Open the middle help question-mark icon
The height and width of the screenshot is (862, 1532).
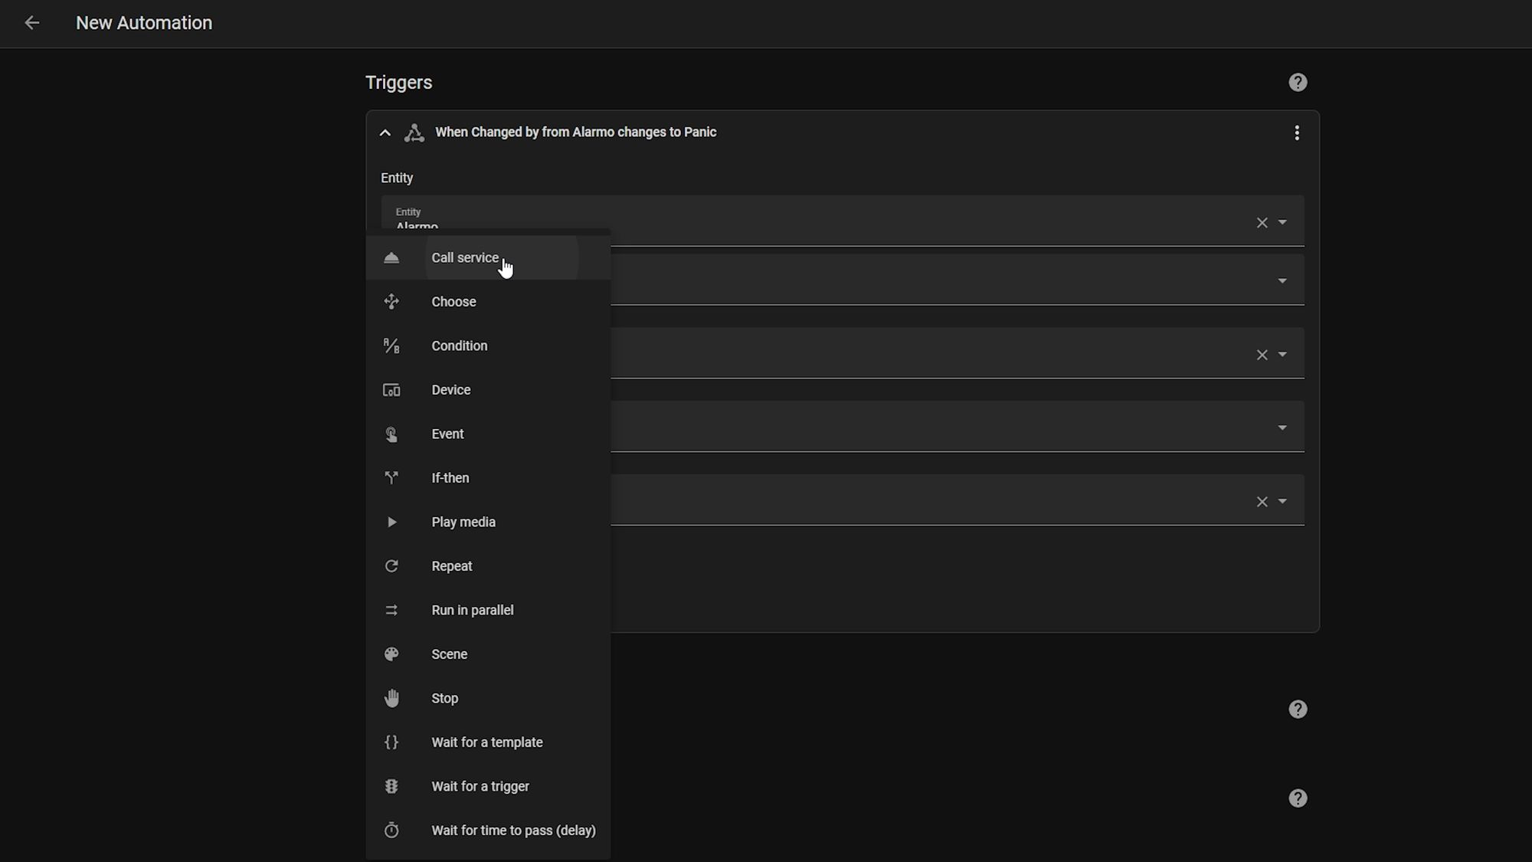(1298, 710)
